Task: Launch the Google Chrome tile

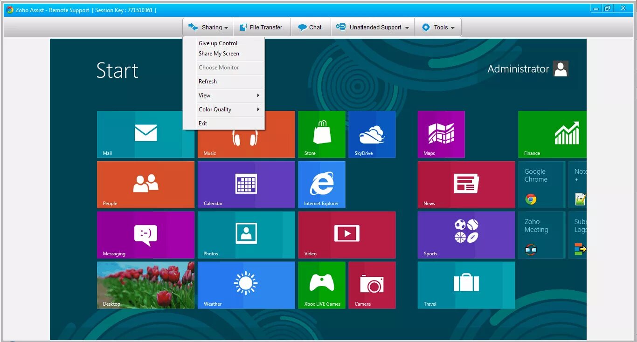Action: tap(541, 185)
